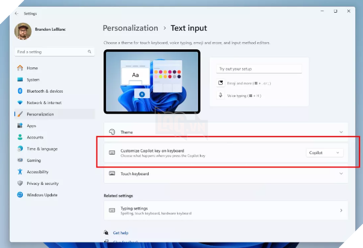
Task: Open Windows Update category
Action: [x=55, y=195]
